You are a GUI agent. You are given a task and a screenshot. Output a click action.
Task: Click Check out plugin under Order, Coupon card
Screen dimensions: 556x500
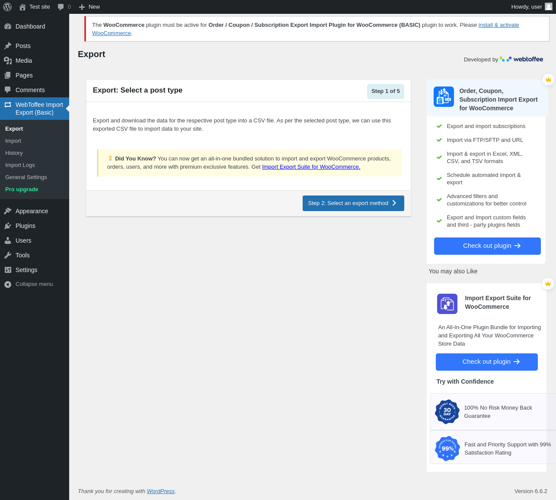tap(487, 246)
